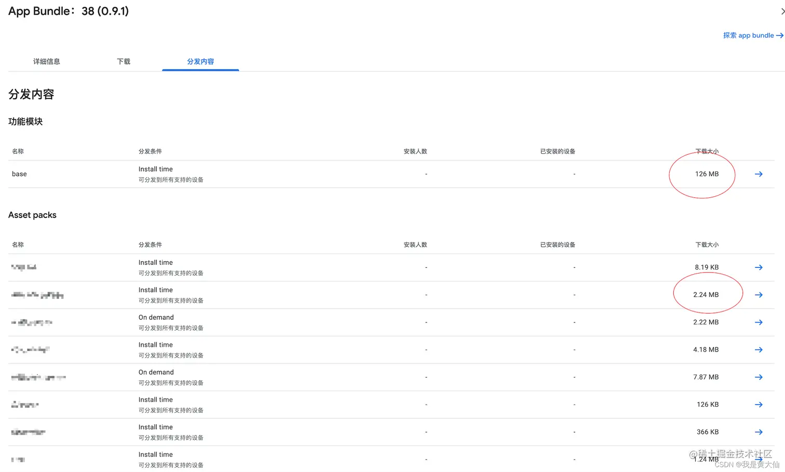
Task: Click On demand in the 2.22 MB row
Action: point(156,317)
